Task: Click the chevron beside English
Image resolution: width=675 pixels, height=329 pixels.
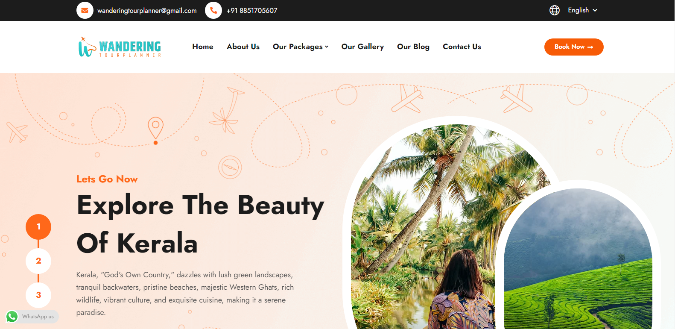Action: [x=595, y=10]
